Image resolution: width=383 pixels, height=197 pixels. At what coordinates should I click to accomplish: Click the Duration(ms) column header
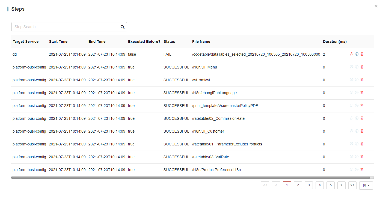pos(335,42)
